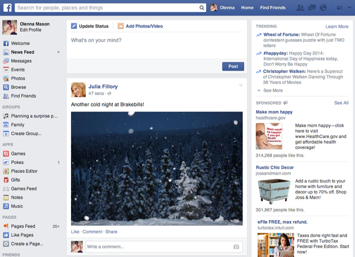Open friend requests icon in top bar
The width and height of the screenshot is (355, 257).
coord(300,8)
